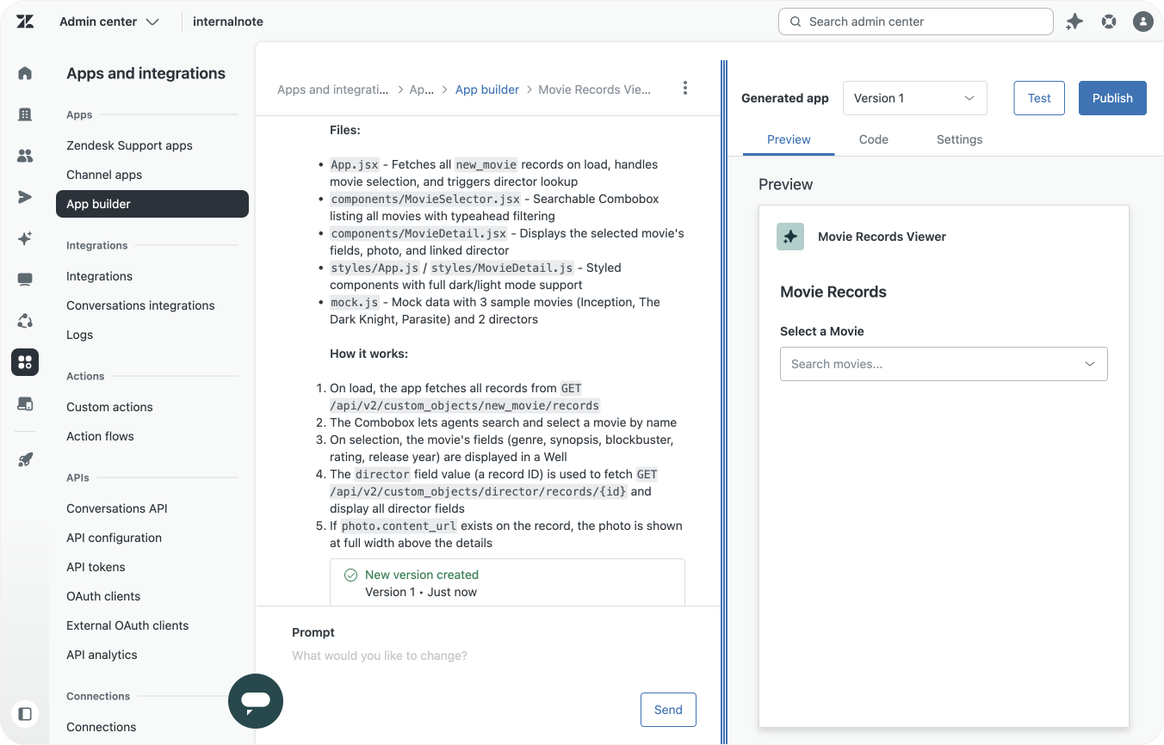Expand the Search movies combobox
1164x745 pixels.
click(x=944, y=364)
